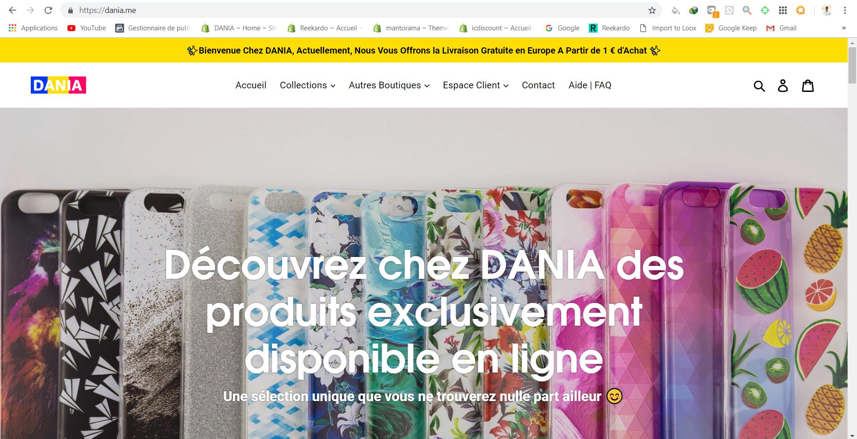Open the Aide | FAQ link
This screenshot has width=857, height=439.
[590, 85]
